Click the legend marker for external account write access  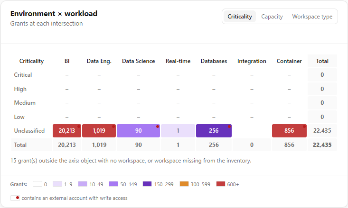tap(15, 198)
